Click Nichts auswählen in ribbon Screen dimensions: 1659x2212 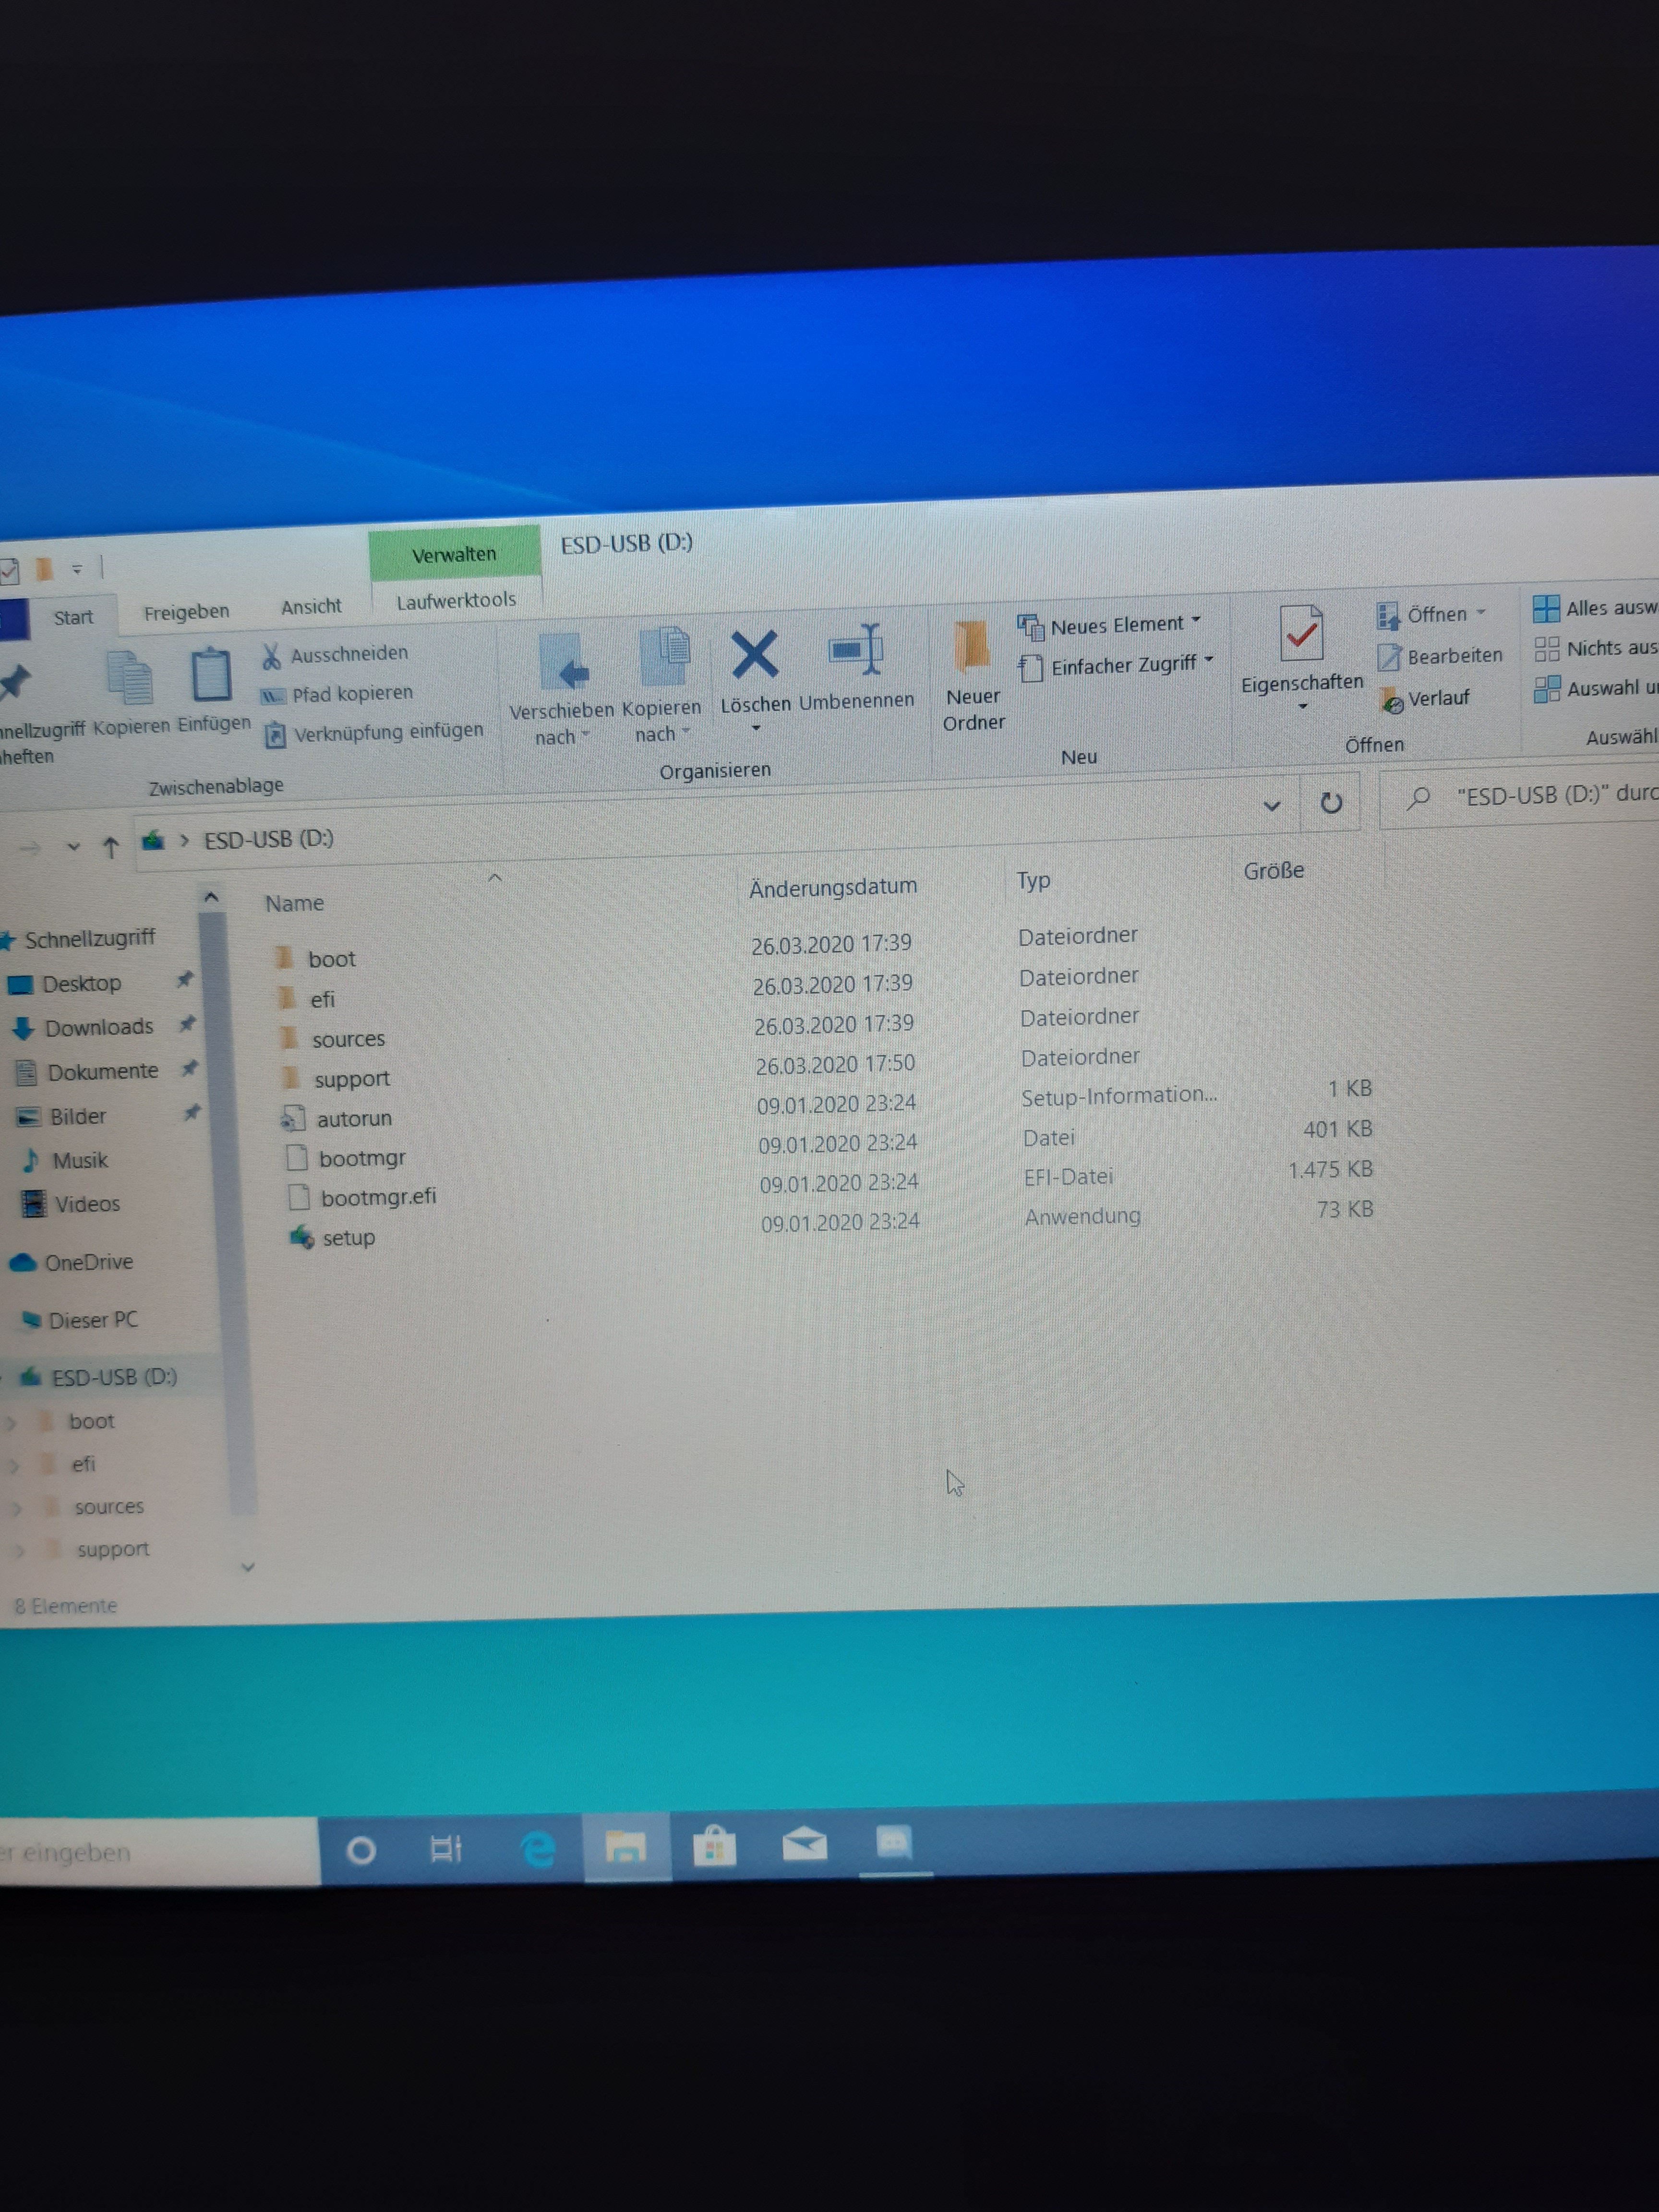(x=1597, y=649)
